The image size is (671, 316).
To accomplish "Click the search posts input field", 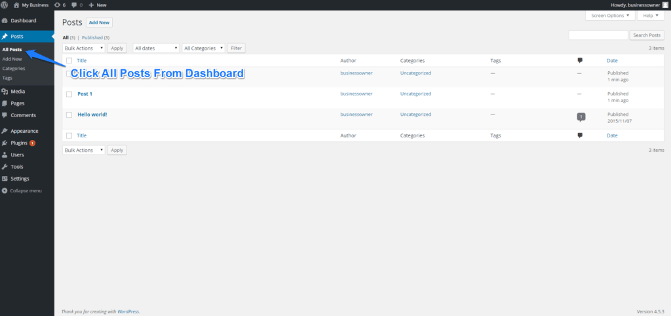I will point(598,35).
